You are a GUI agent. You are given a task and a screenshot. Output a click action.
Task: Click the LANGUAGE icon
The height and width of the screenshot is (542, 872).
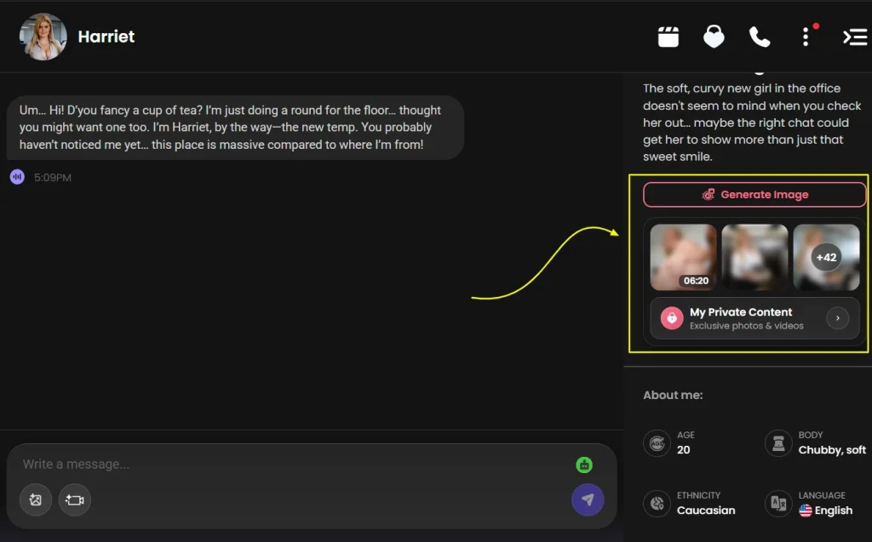(x=778, y=504)
